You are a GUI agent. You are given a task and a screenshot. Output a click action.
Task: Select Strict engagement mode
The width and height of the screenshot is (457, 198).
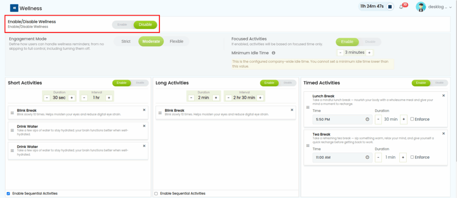click(126, 41)
